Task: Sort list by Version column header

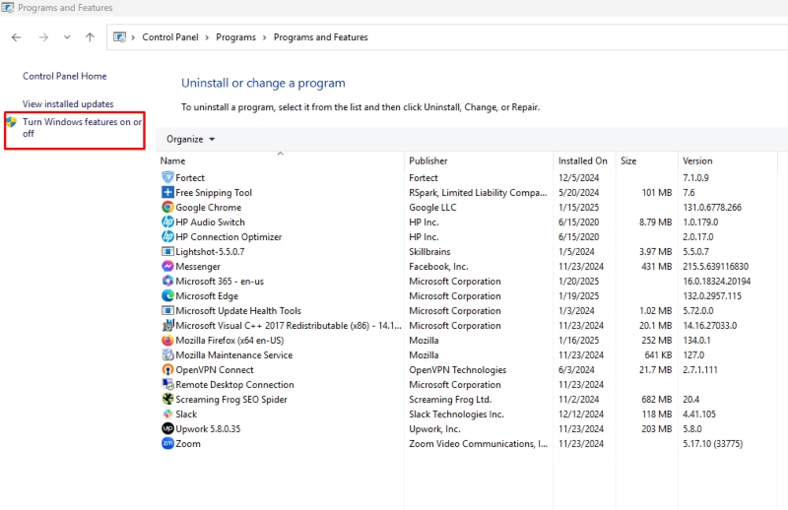Action: point(727,160)
